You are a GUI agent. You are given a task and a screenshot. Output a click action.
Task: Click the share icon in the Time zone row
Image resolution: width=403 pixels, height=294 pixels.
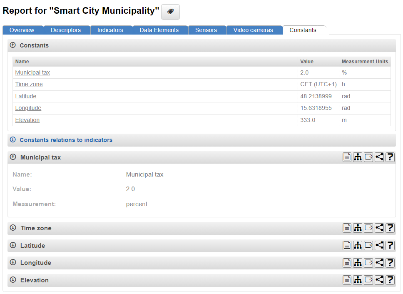pyautogui.click(x=379, y=228)
